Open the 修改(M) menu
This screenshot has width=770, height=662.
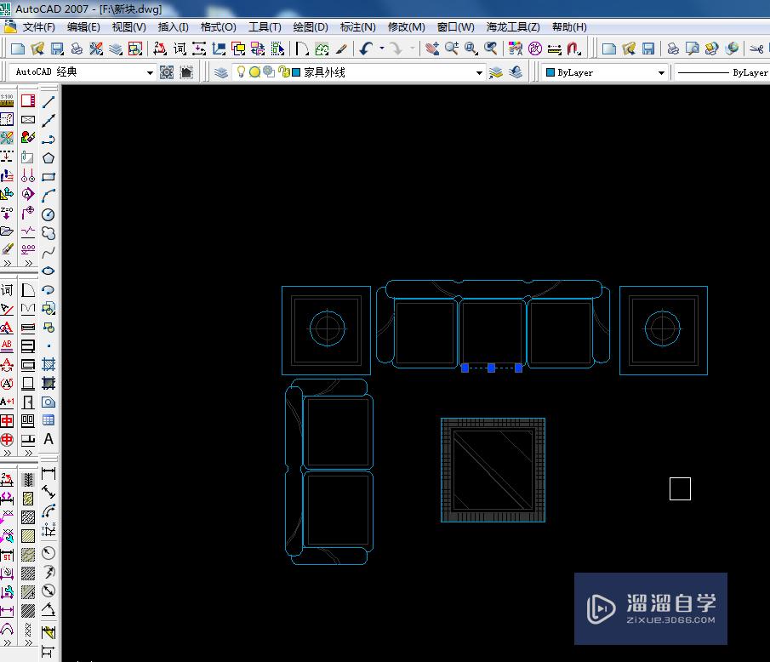coord(407,26)
